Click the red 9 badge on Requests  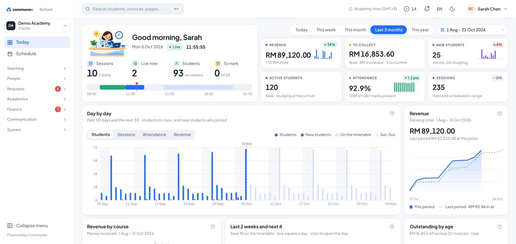58,89
